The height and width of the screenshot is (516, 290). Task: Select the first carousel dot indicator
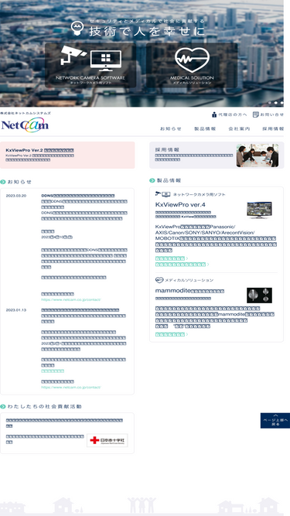click(270, 103)
